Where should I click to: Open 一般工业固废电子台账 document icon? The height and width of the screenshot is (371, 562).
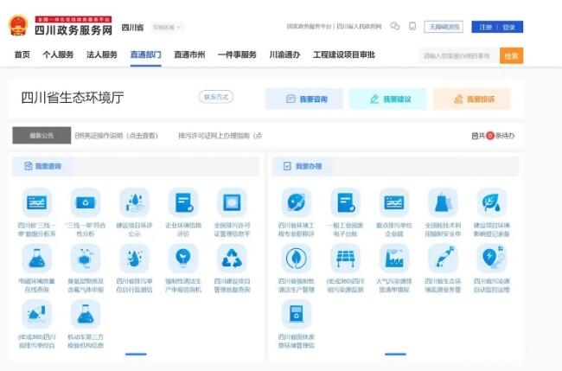(345, 203)
